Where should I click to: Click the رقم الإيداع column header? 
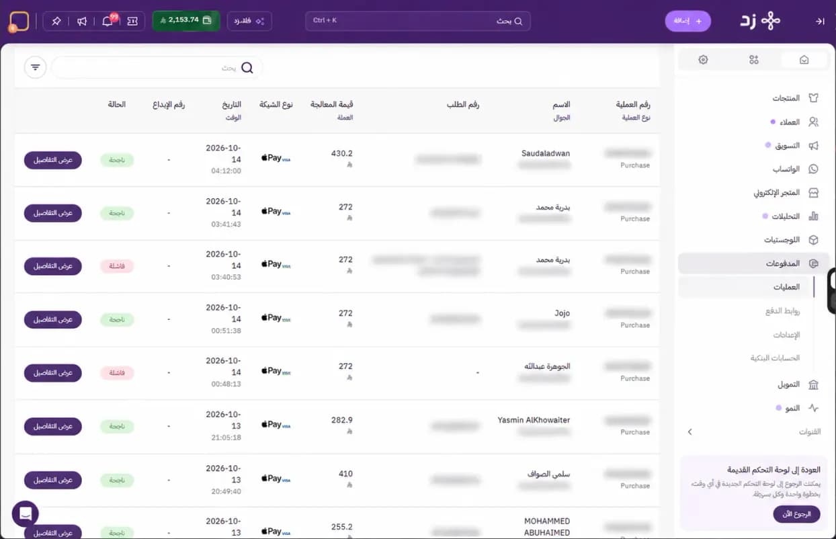click(169, 105)
